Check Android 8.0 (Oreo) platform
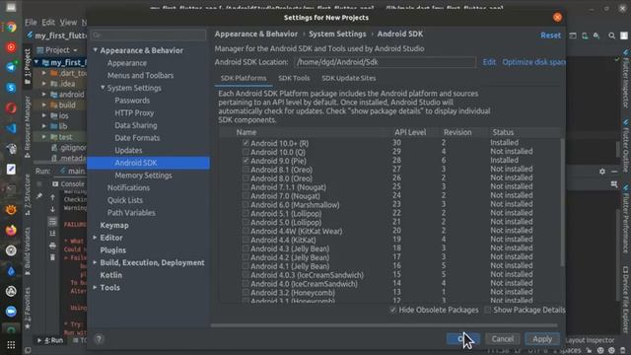Viewport: 631px width, 355px height. point(245,178)
